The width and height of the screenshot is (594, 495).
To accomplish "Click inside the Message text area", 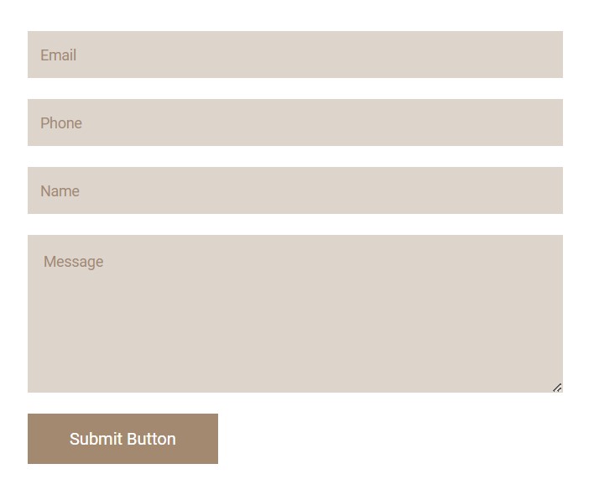I will pos(294,314).
